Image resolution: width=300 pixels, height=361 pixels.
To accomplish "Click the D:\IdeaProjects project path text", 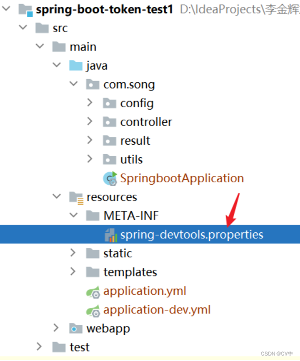I will pyautogui.click(x=240, y=10).
